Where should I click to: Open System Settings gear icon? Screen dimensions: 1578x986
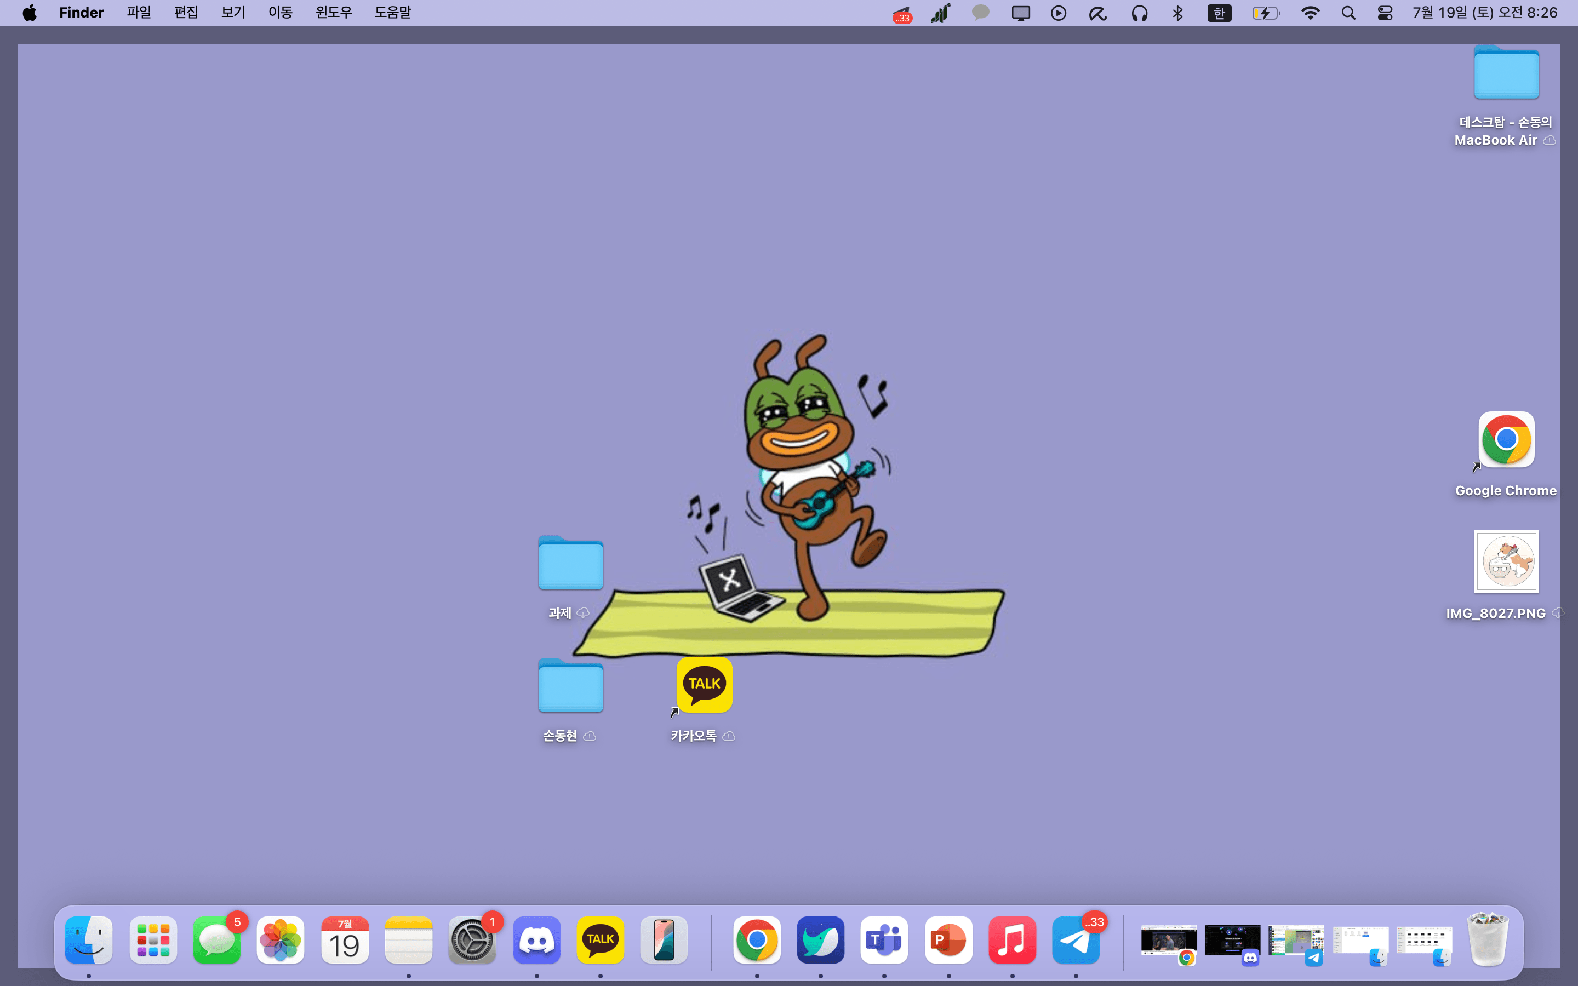pos(472,939)
